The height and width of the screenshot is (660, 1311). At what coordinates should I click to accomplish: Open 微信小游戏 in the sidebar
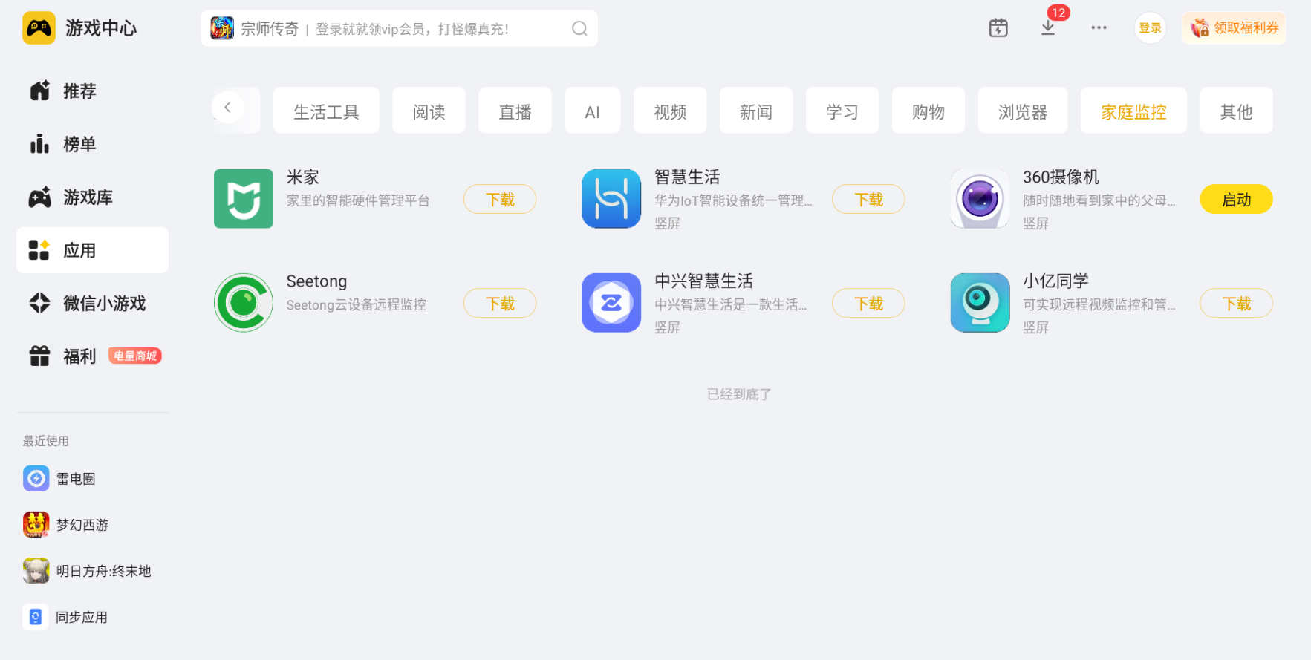pos(92,303)
